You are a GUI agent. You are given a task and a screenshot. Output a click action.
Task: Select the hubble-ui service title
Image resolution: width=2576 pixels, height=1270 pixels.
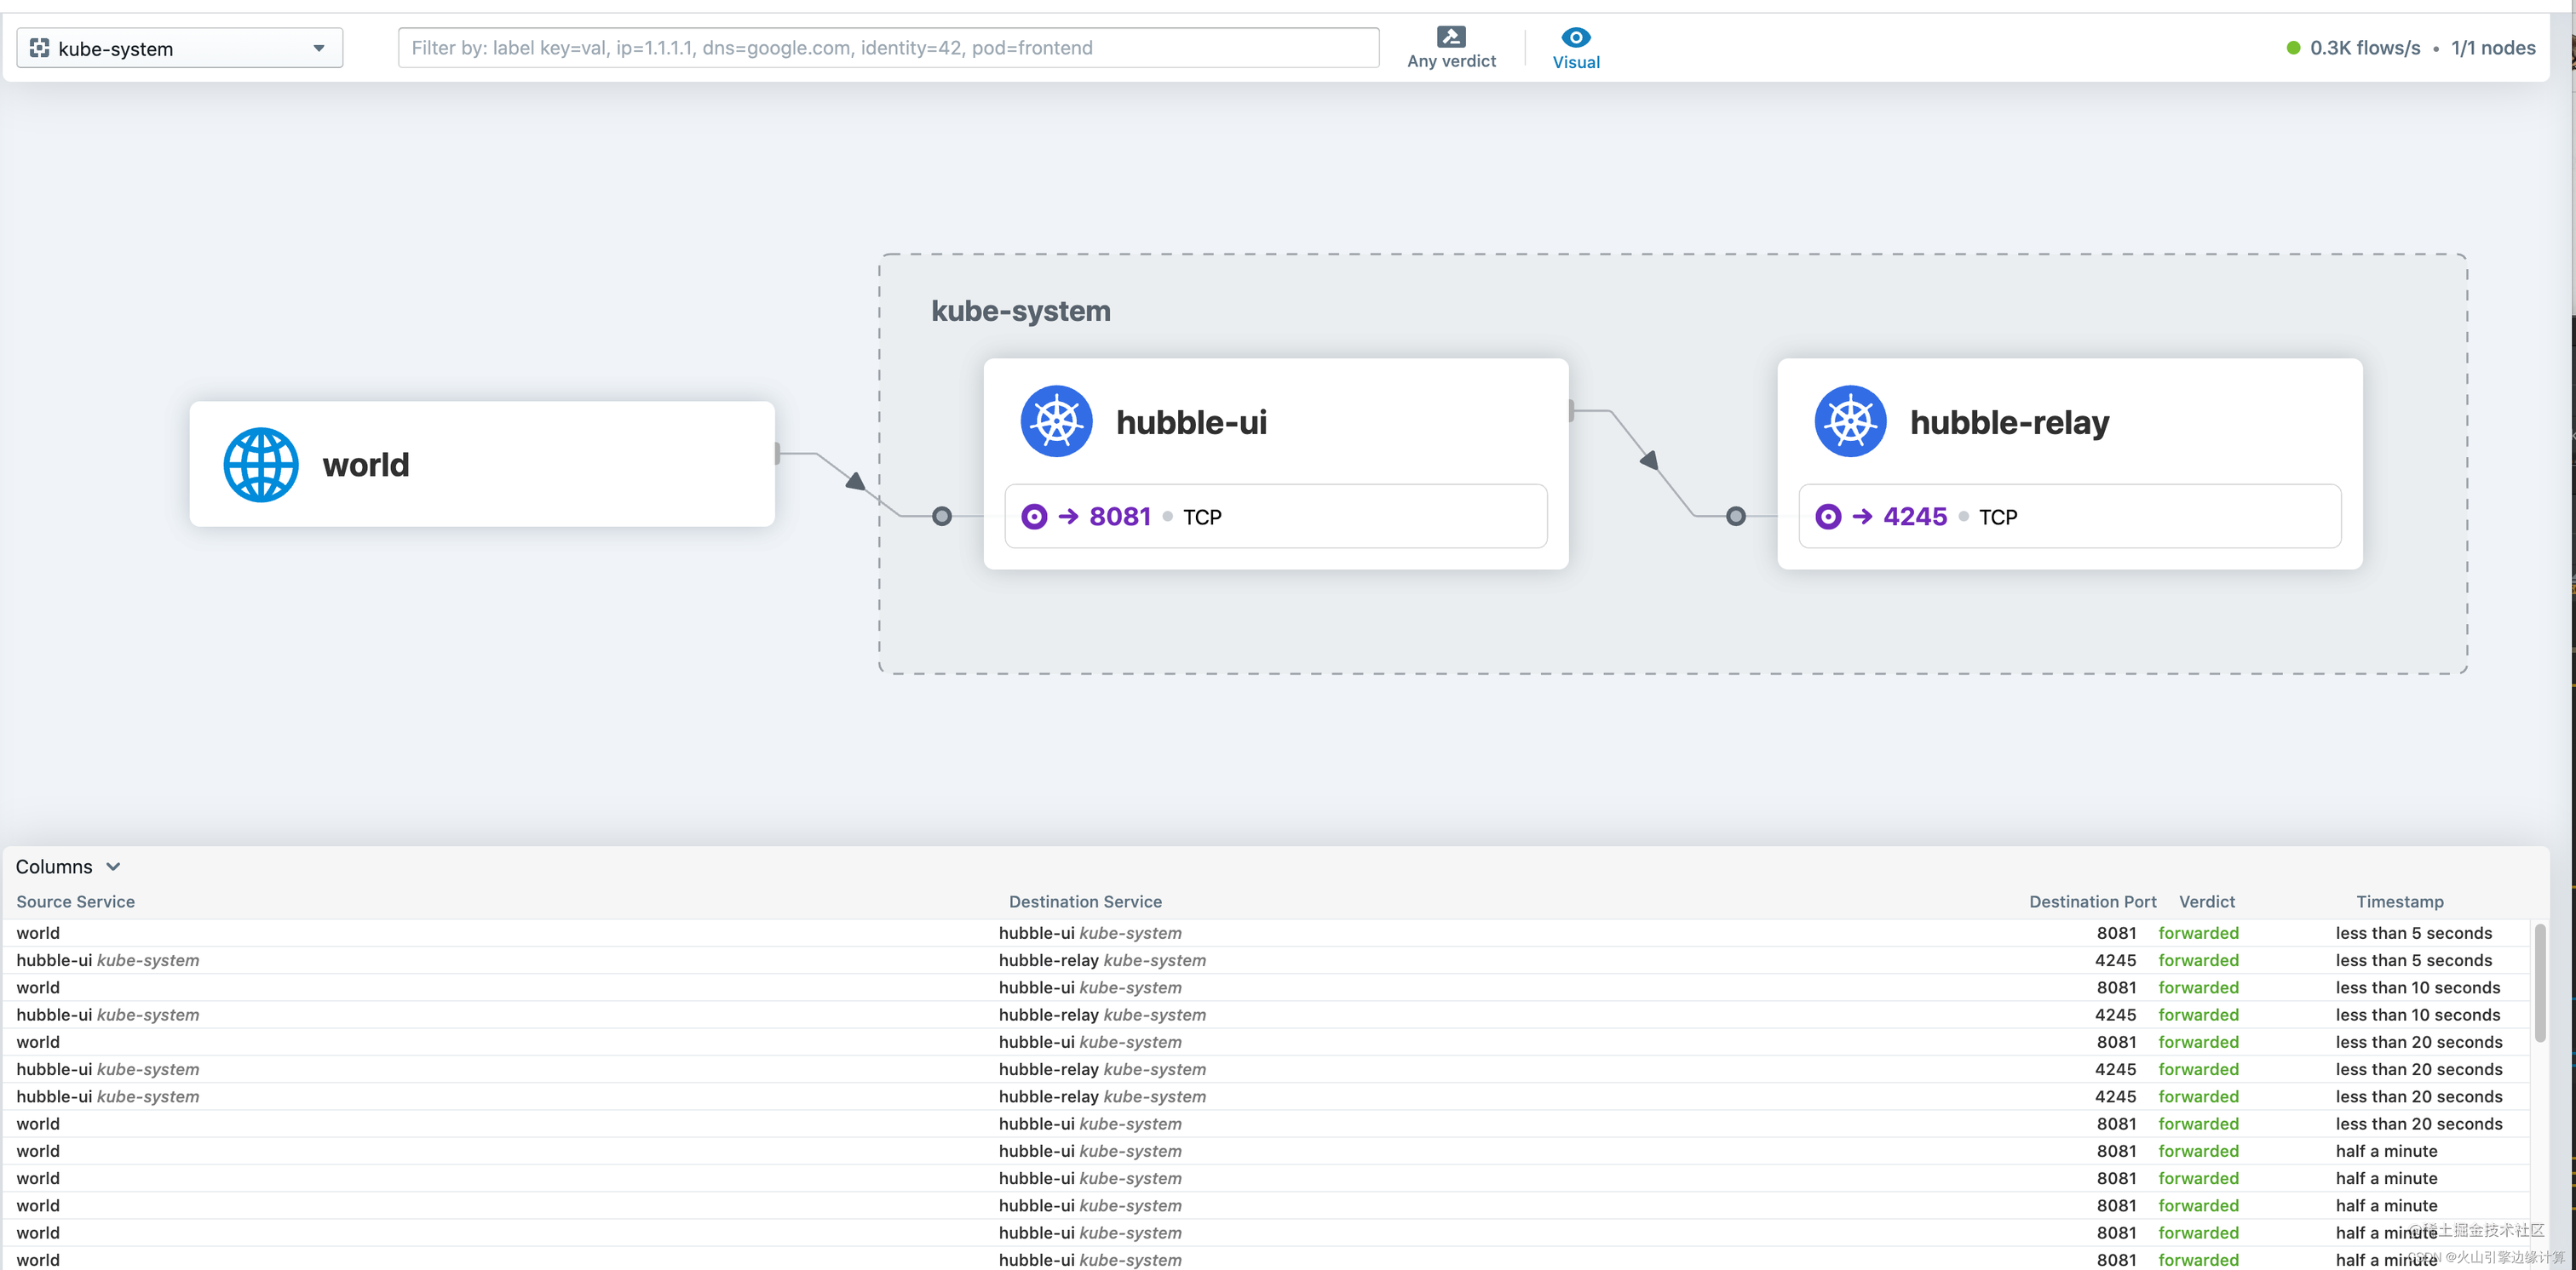[1191, 423]
